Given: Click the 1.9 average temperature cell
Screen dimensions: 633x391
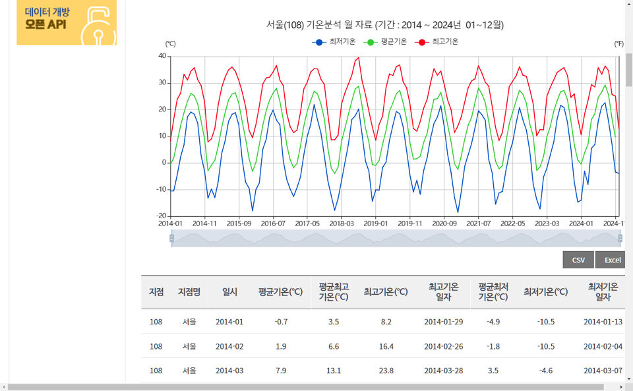Looking at the screenshot, I should [x=281, y=347].
